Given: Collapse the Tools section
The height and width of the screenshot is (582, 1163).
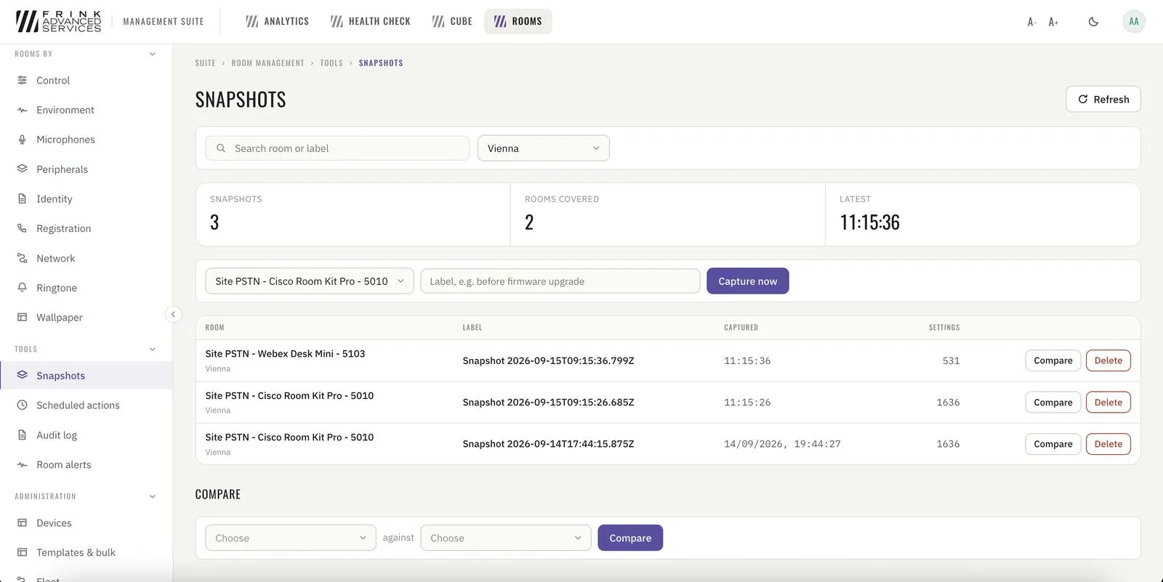Looking at the screenshot, I should click(x=153, y=349).
